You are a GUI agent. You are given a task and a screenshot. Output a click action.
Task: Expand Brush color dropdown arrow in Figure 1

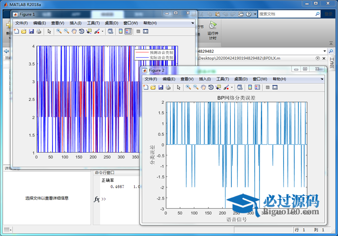pos(102,32)
